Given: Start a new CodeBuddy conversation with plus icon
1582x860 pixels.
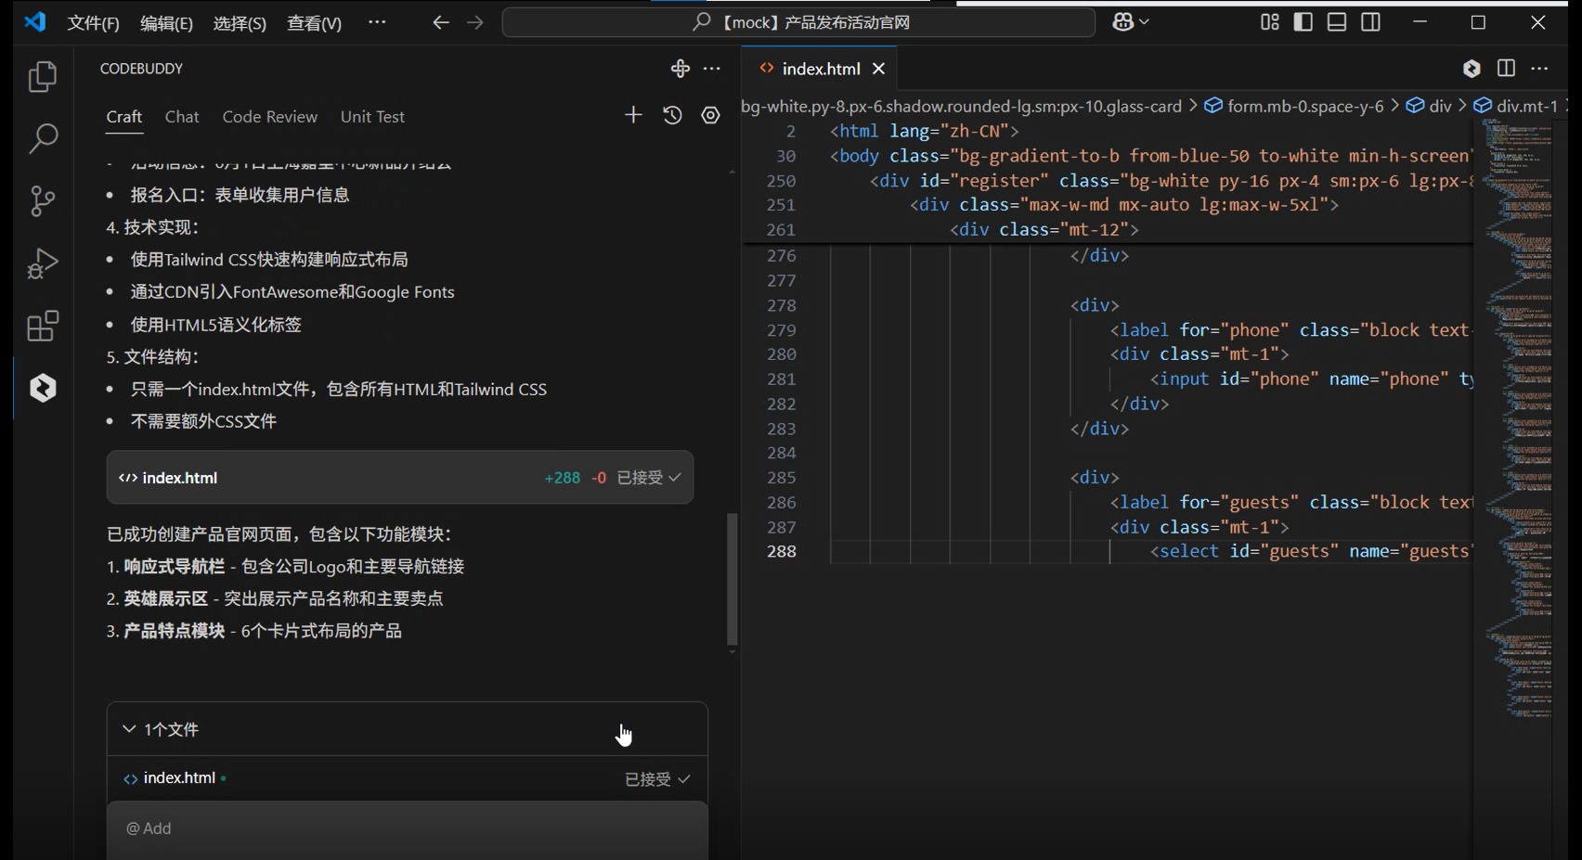Looking at the screenshot, I should [x=633, y=115].
